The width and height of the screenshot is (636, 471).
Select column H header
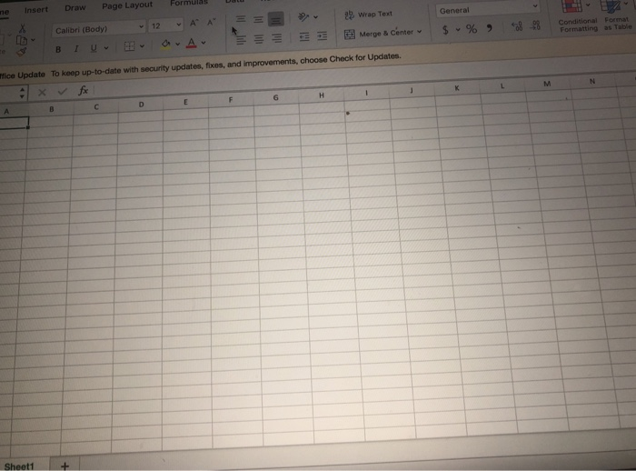coord(322,95)
